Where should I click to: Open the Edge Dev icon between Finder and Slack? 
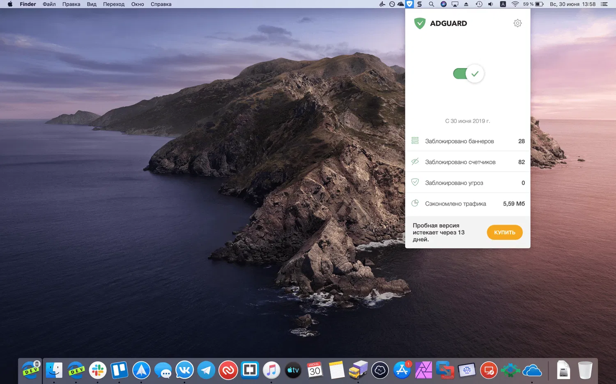pyautogui.click(x=76, y=370)
